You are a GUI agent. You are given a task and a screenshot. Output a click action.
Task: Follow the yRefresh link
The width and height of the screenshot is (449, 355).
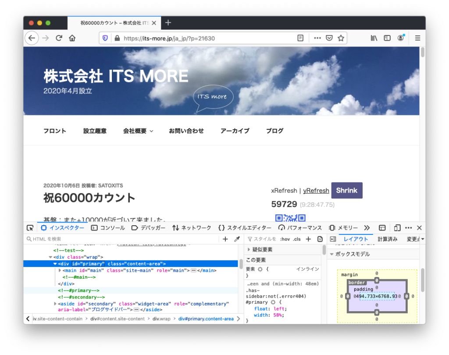[x=316, y=191]
